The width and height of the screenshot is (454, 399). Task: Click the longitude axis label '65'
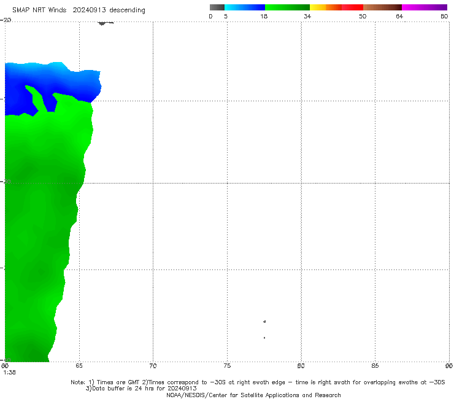[x=79, y=366]
